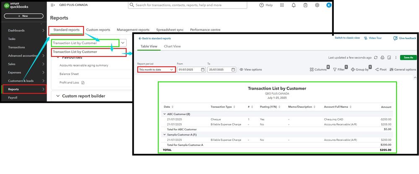Switch to the Standard reports tab

(x=66, y=30)
